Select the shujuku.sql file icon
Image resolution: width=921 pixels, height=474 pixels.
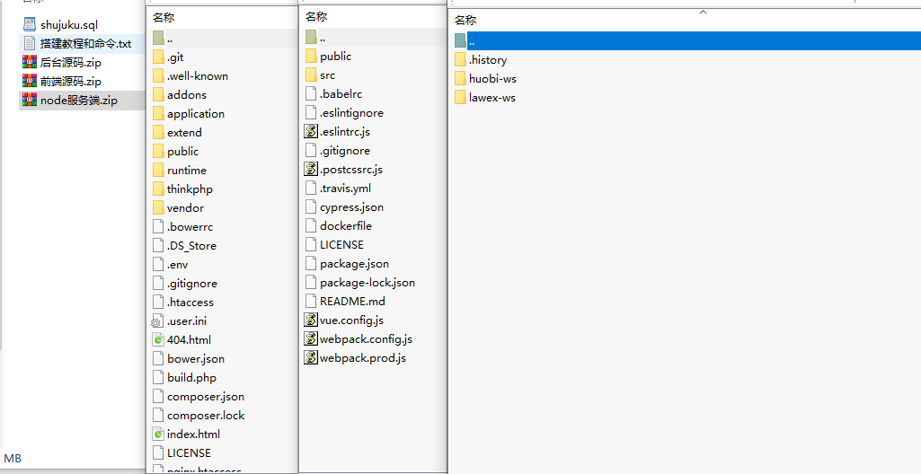tap(30, 24)
